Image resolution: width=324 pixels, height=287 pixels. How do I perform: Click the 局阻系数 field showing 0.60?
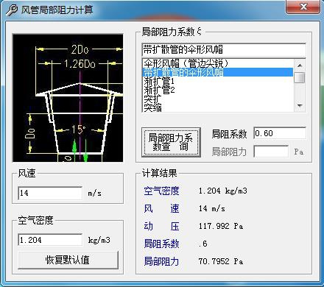tap(280, 133)
